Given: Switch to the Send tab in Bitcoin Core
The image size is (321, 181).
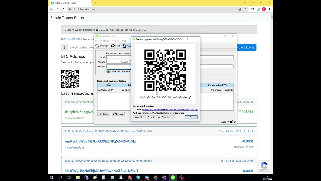Looking at the screenshot, I should point(115,46).
